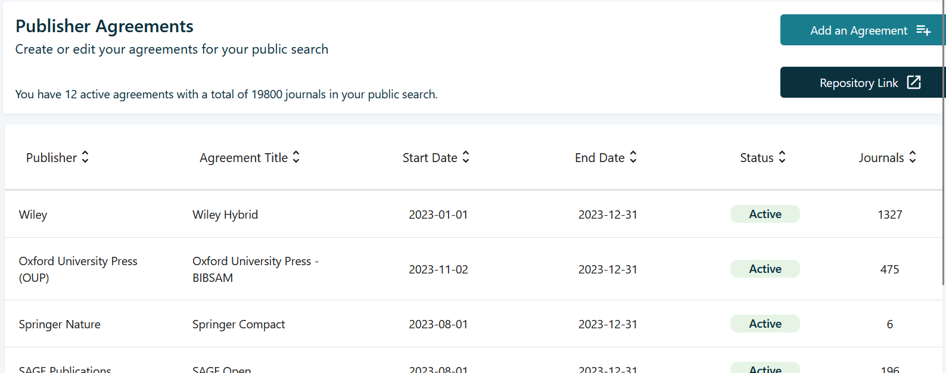Screen dimensions: 946x373
Task: Click end date in Springer Nature row
Action: (x=608, y=324)
